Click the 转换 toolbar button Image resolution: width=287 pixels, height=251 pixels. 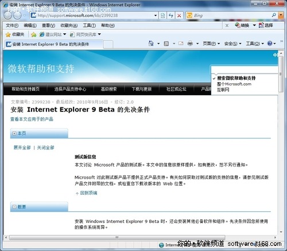(242, 25)
